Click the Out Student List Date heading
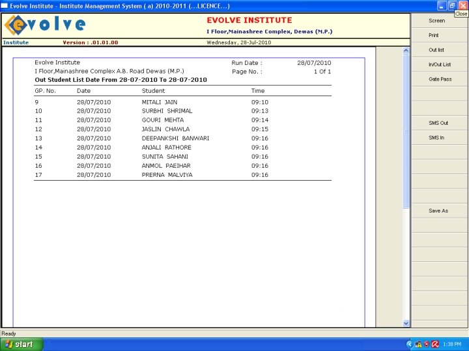The width and height of the screenshot is (469, 351). coord(121,80)
